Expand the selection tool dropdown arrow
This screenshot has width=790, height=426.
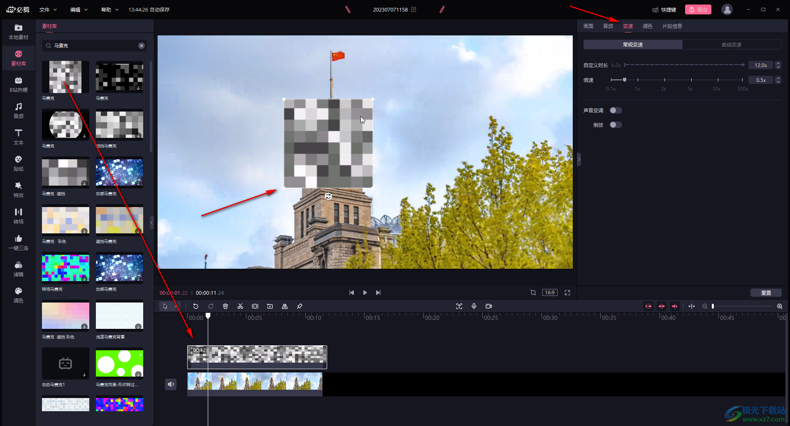(176, 306)
